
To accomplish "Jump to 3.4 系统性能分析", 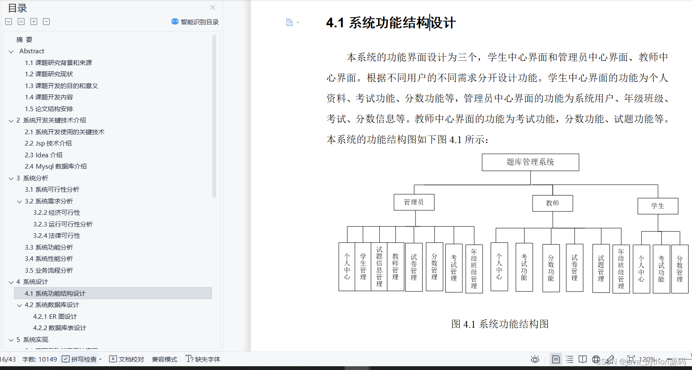I will (x=49, y=258).
